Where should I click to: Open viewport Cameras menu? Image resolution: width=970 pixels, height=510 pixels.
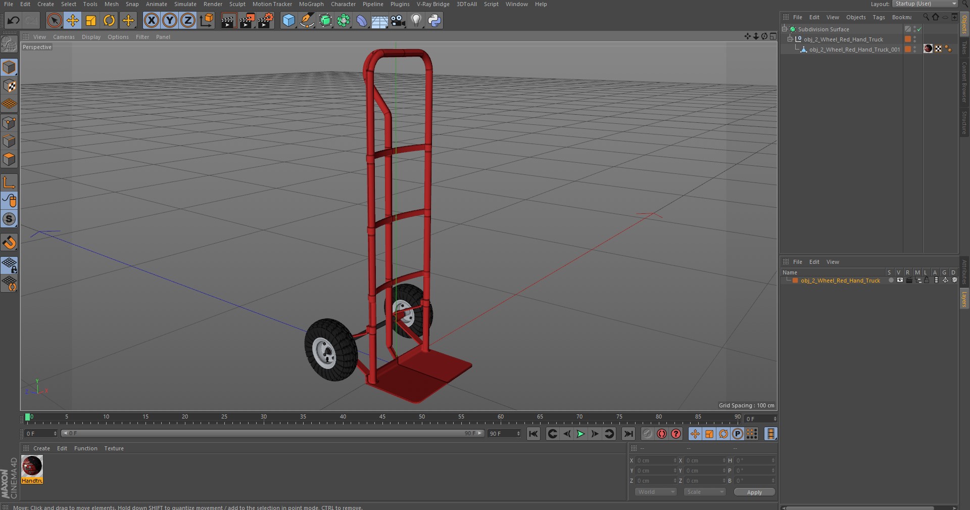point(64,37)
